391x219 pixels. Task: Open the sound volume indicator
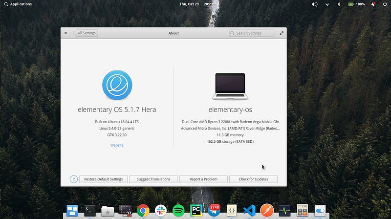pos(315,4)
